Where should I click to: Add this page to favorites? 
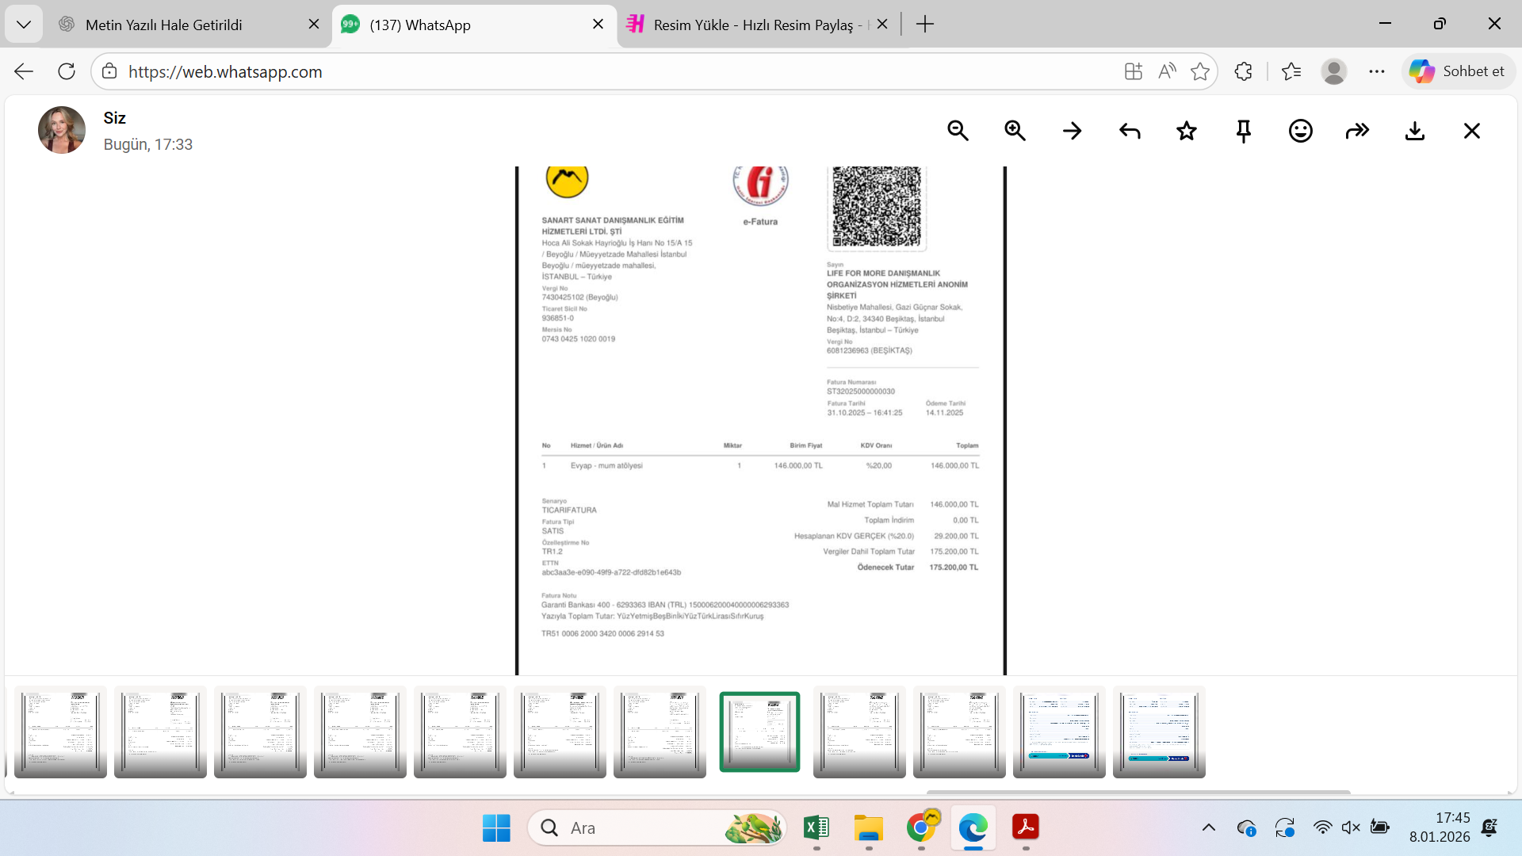[x=1200, y=71]
